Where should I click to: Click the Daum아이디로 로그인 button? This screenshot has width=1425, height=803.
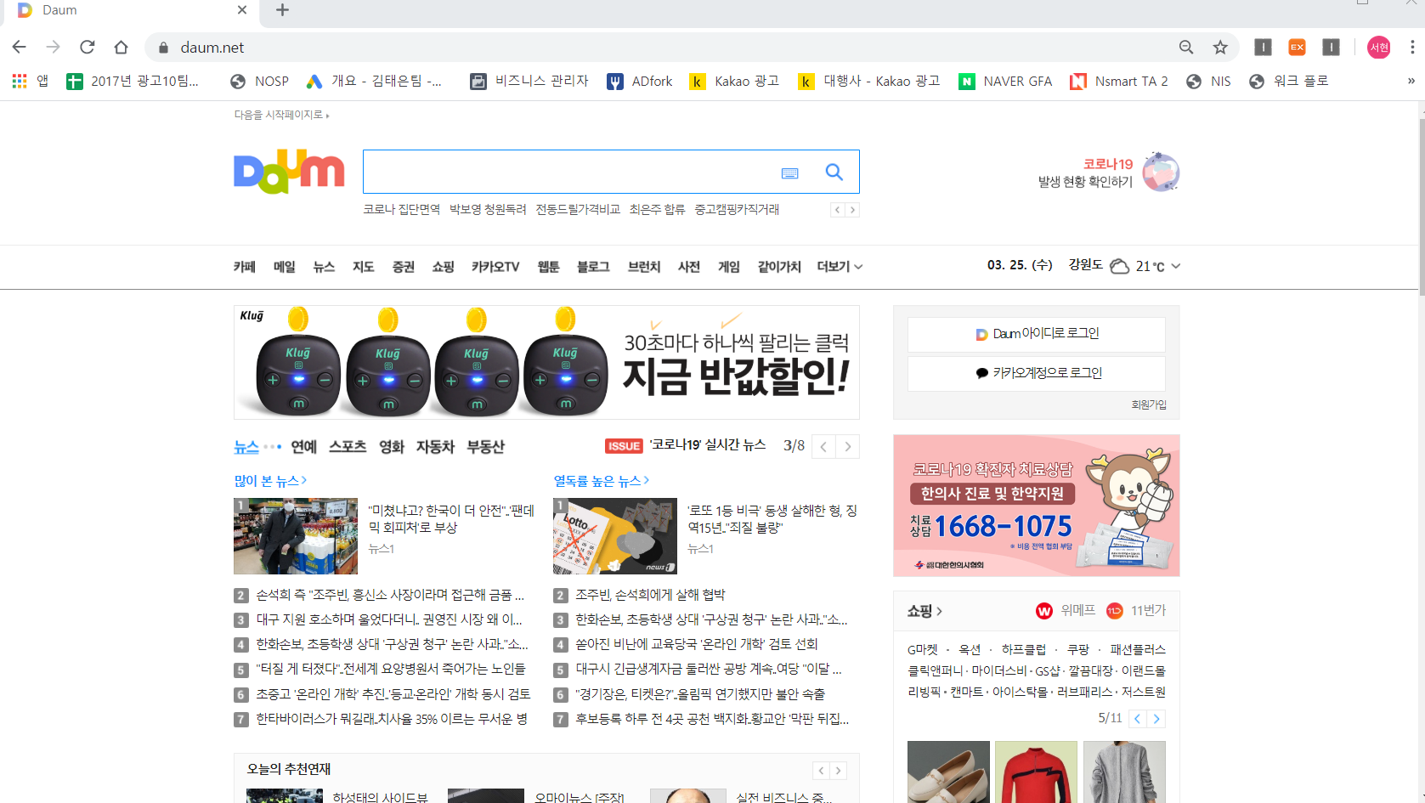[1036, 334]
